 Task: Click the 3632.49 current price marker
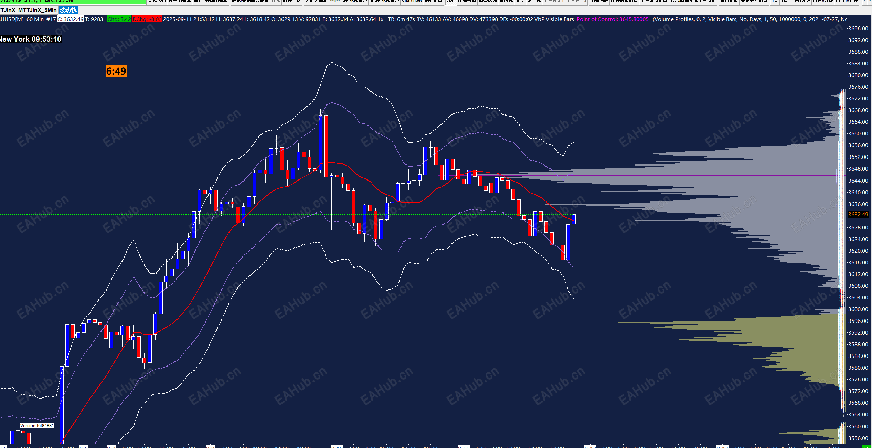[x=858, y=214]
